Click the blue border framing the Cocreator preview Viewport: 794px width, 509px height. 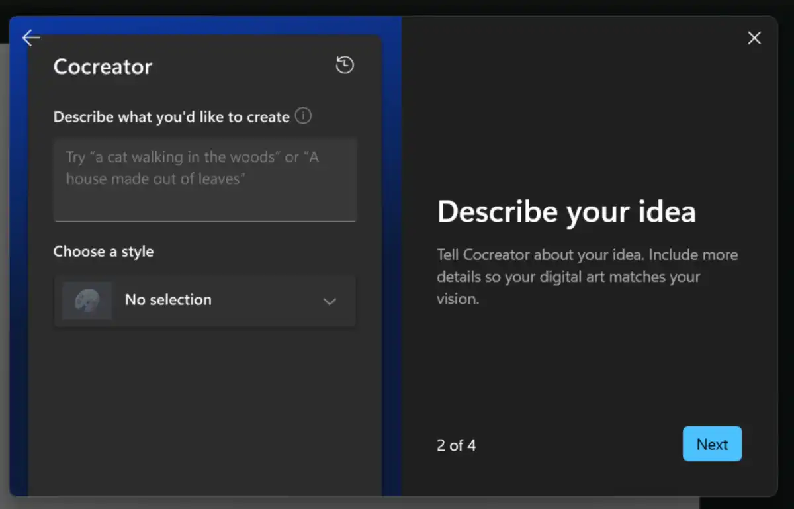(391, 265)
